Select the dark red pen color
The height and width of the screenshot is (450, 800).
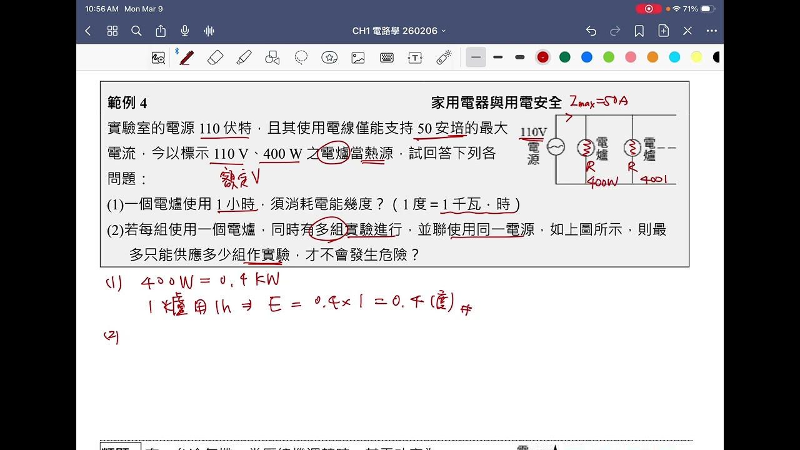[x=543, y=57]
